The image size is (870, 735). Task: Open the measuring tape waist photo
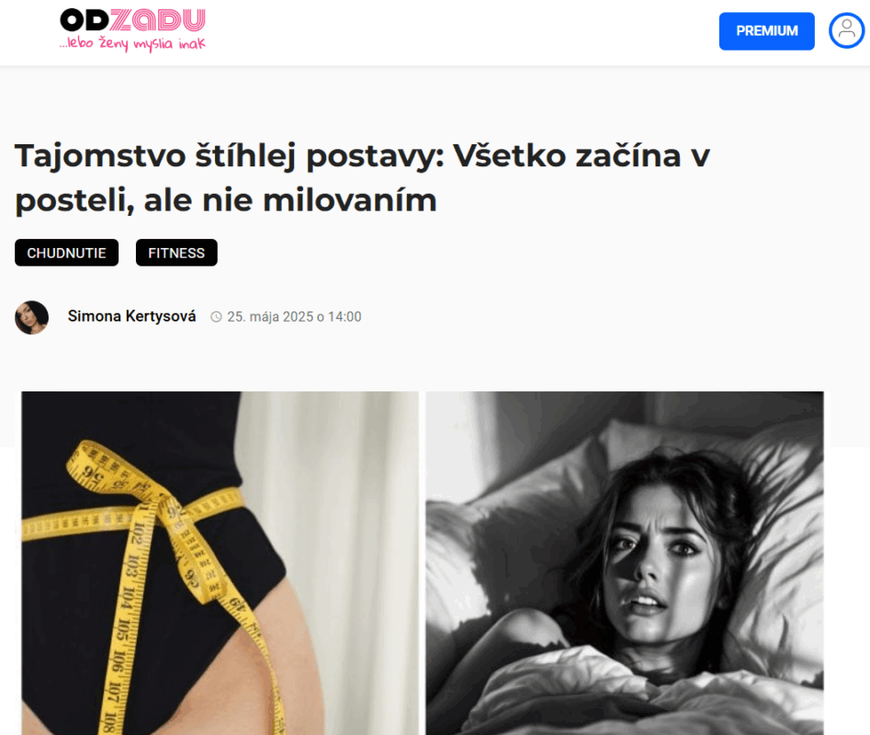pos(220,563)
